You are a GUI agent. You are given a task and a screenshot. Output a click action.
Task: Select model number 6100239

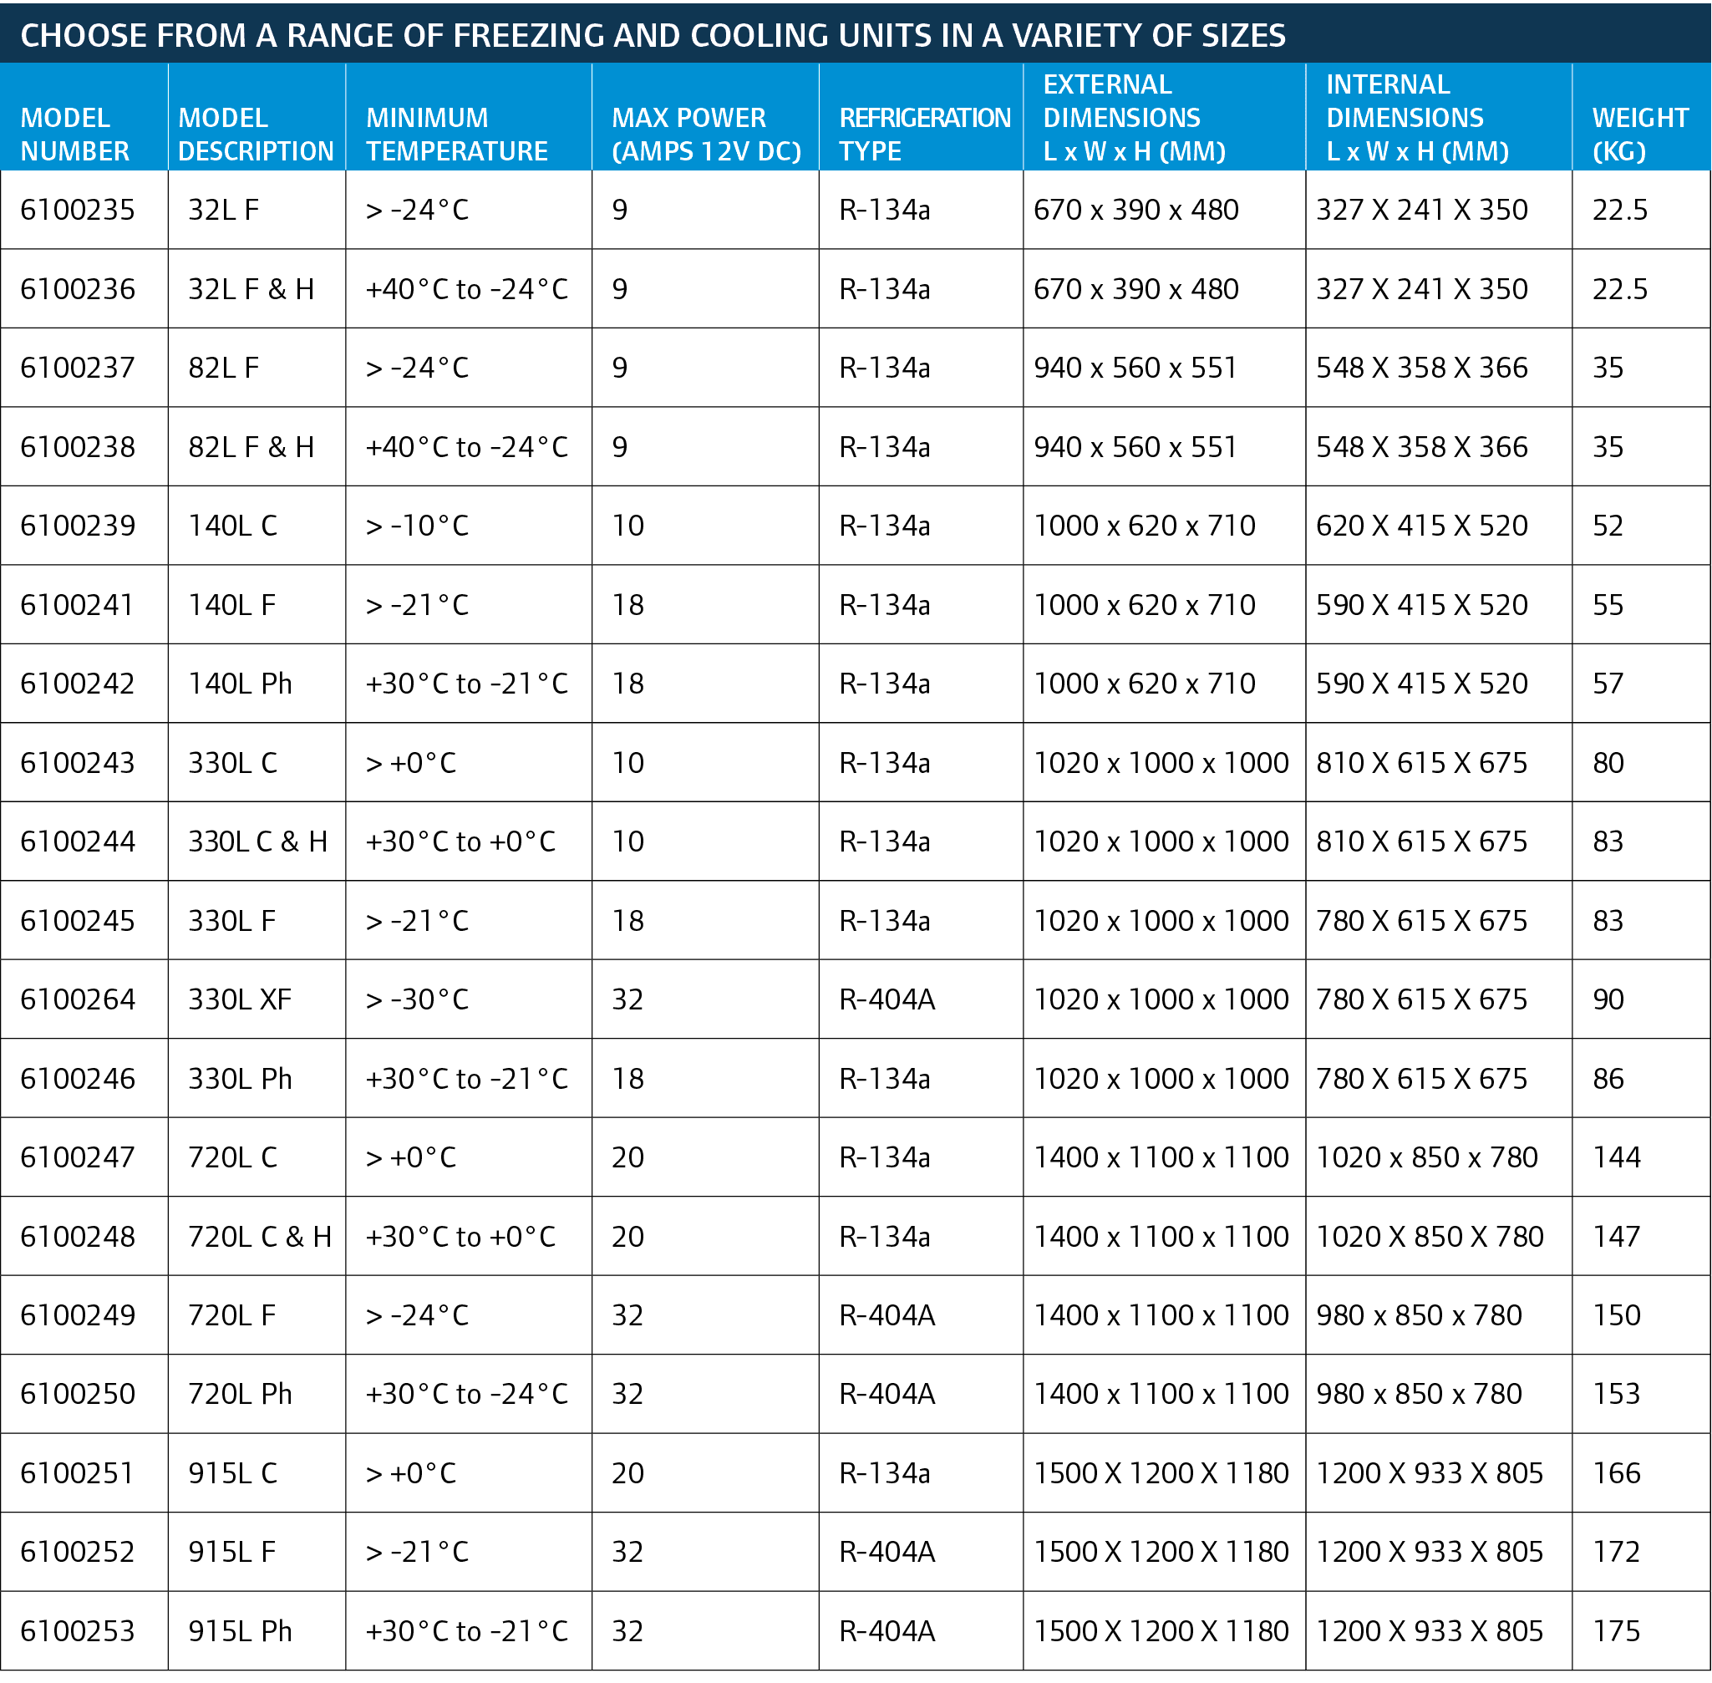(78, 526)
